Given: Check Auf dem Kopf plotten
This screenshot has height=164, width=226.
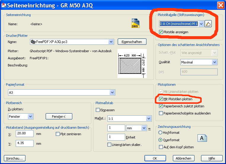Looking at the screenshot, I should [161, 147].
